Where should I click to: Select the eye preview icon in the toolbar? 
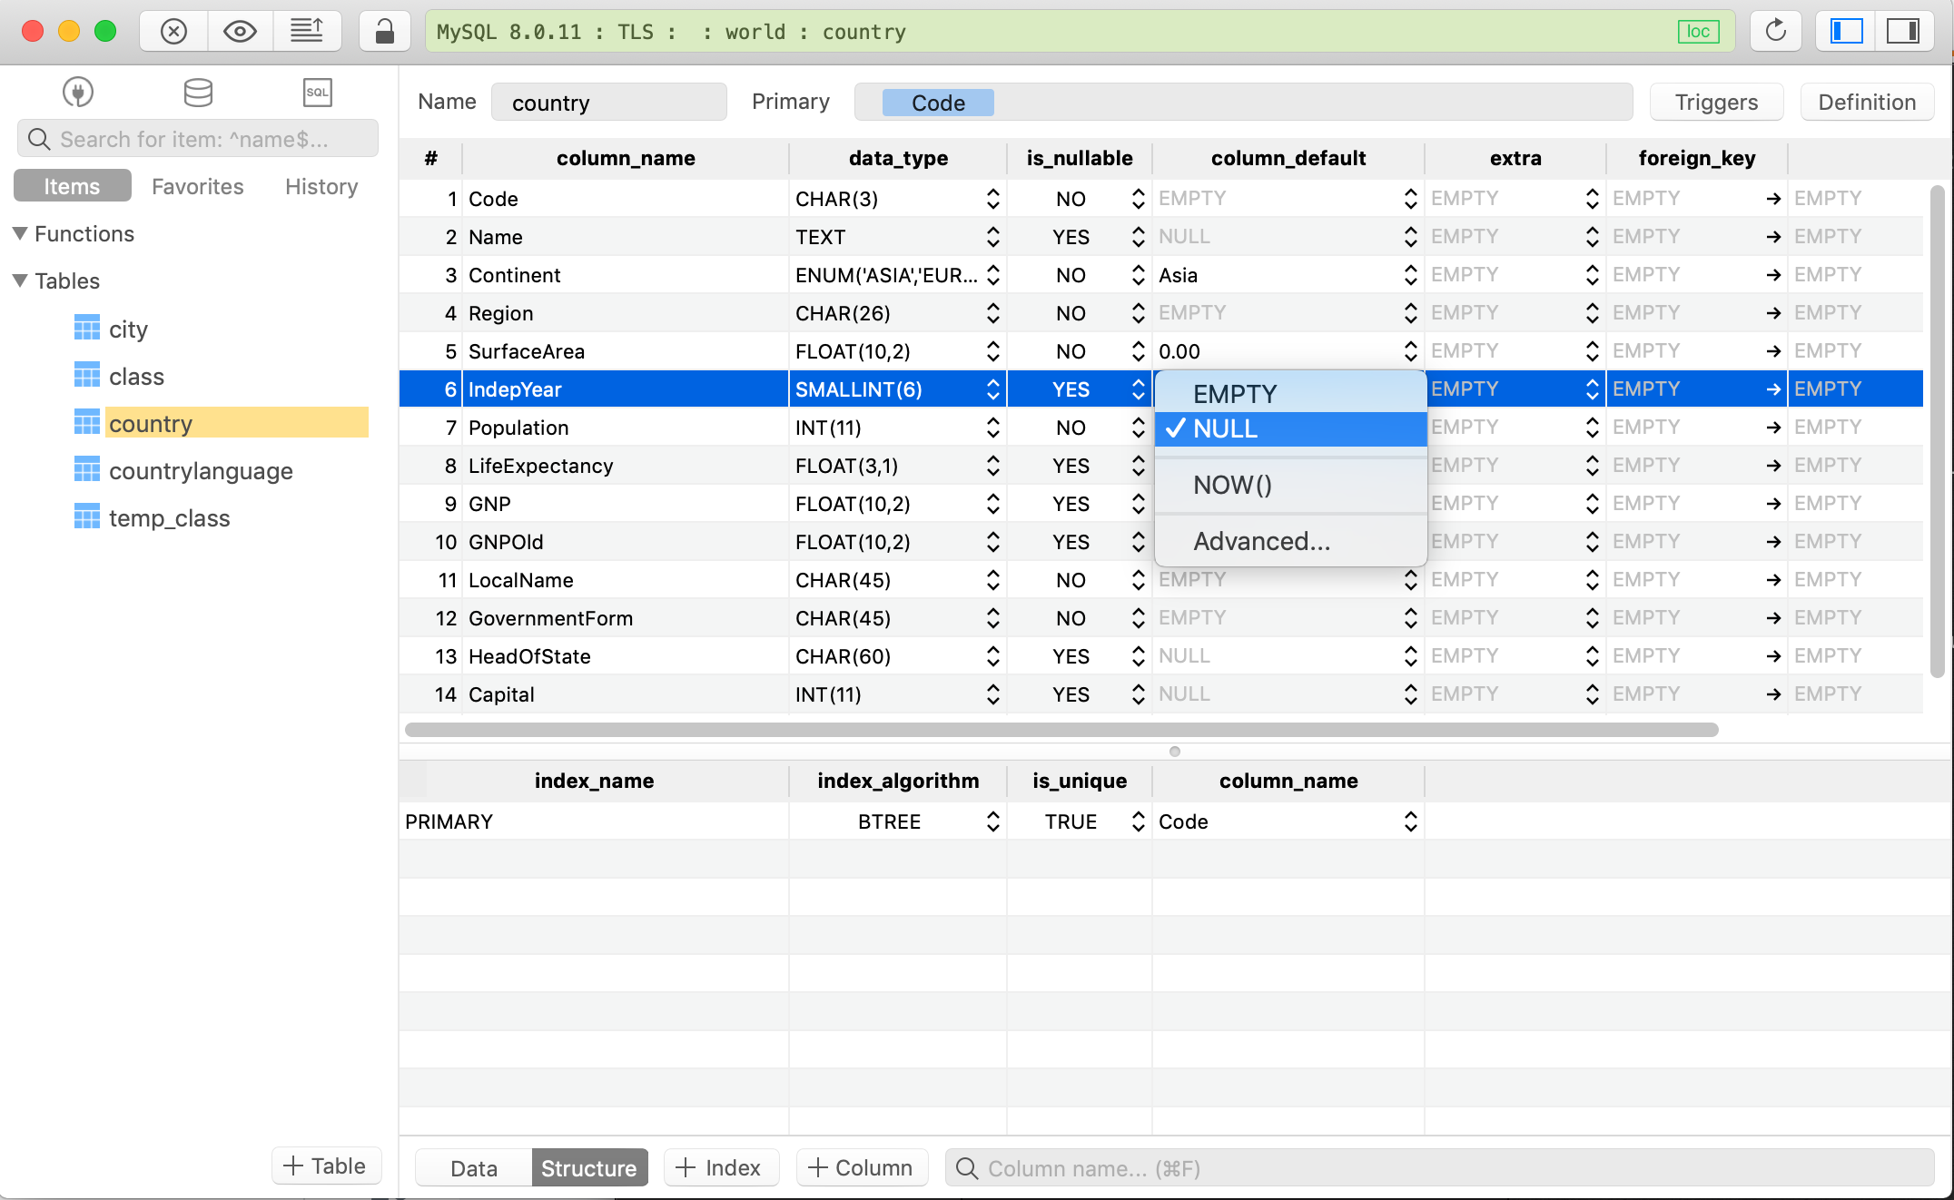click(239, 30)
